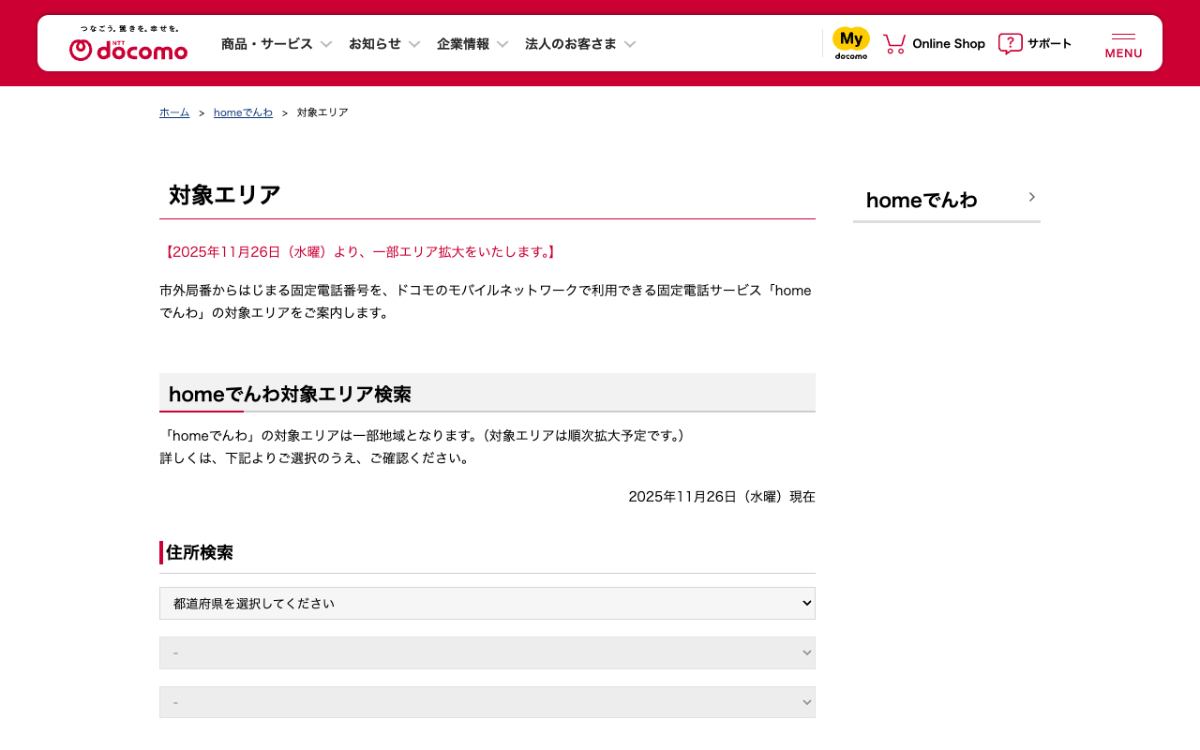This screenshot has width=1200, height=750.
Task: Click the 商品・サービス chevron arrow
Action: coord(326,44)
